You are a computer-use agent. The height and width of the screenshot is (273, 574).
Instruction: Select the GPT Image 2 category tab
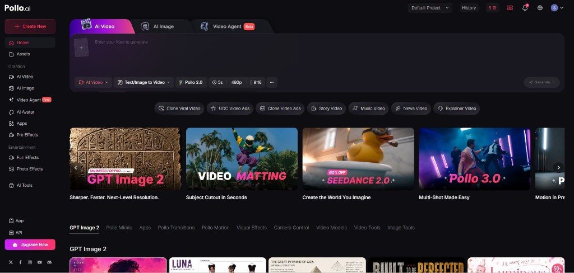click(x=84, y=228)
